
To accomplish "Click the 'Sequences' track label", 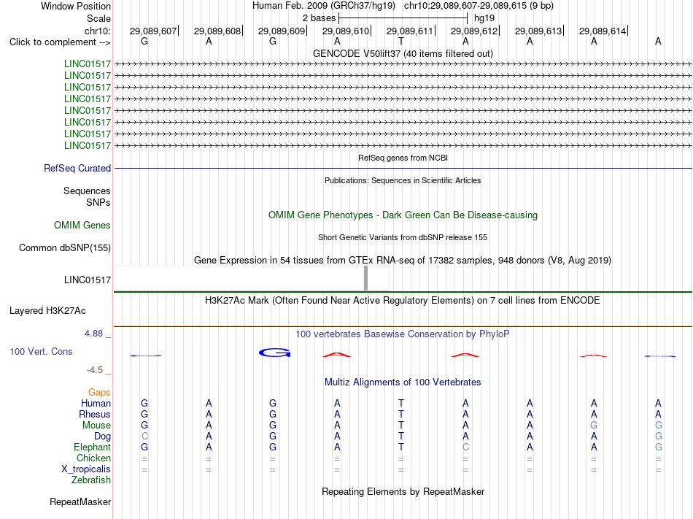I will point(87,191).
